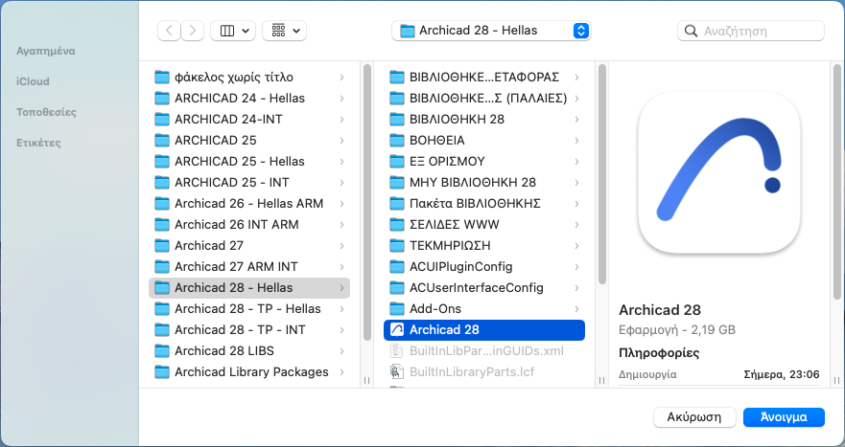Image resolution: width=845 pixels, height=447 pixels.
Task: Click folder icon of Add-Ons
Action: (x=397, y=309)
